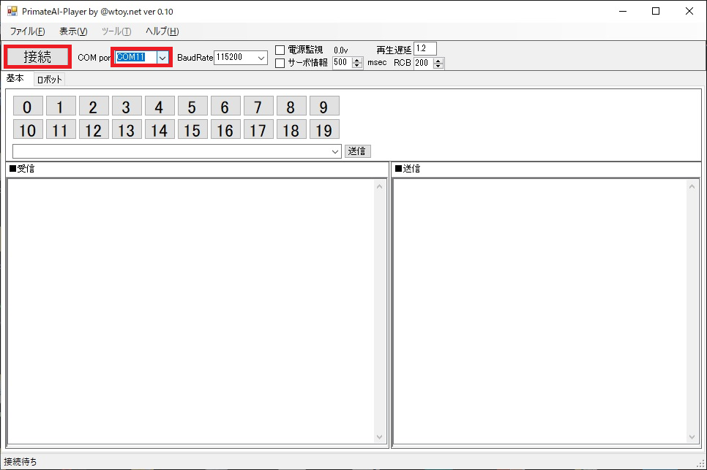Open the COM port dropdown showing COM11
The width and height of the screenshot is (707, 470).
162,57
